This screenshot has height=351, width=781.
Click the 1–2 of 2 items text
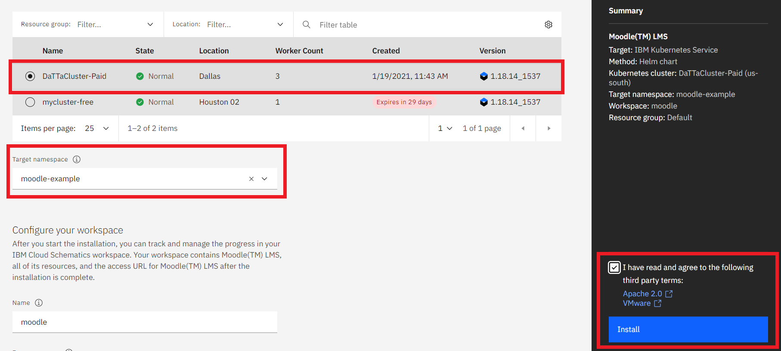point(152,128)
